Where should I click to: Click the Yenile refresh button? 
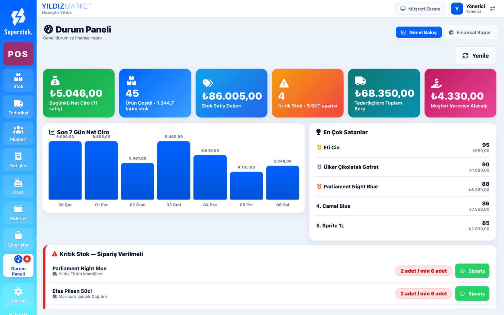pyautogui.click(x=475, y=56)
